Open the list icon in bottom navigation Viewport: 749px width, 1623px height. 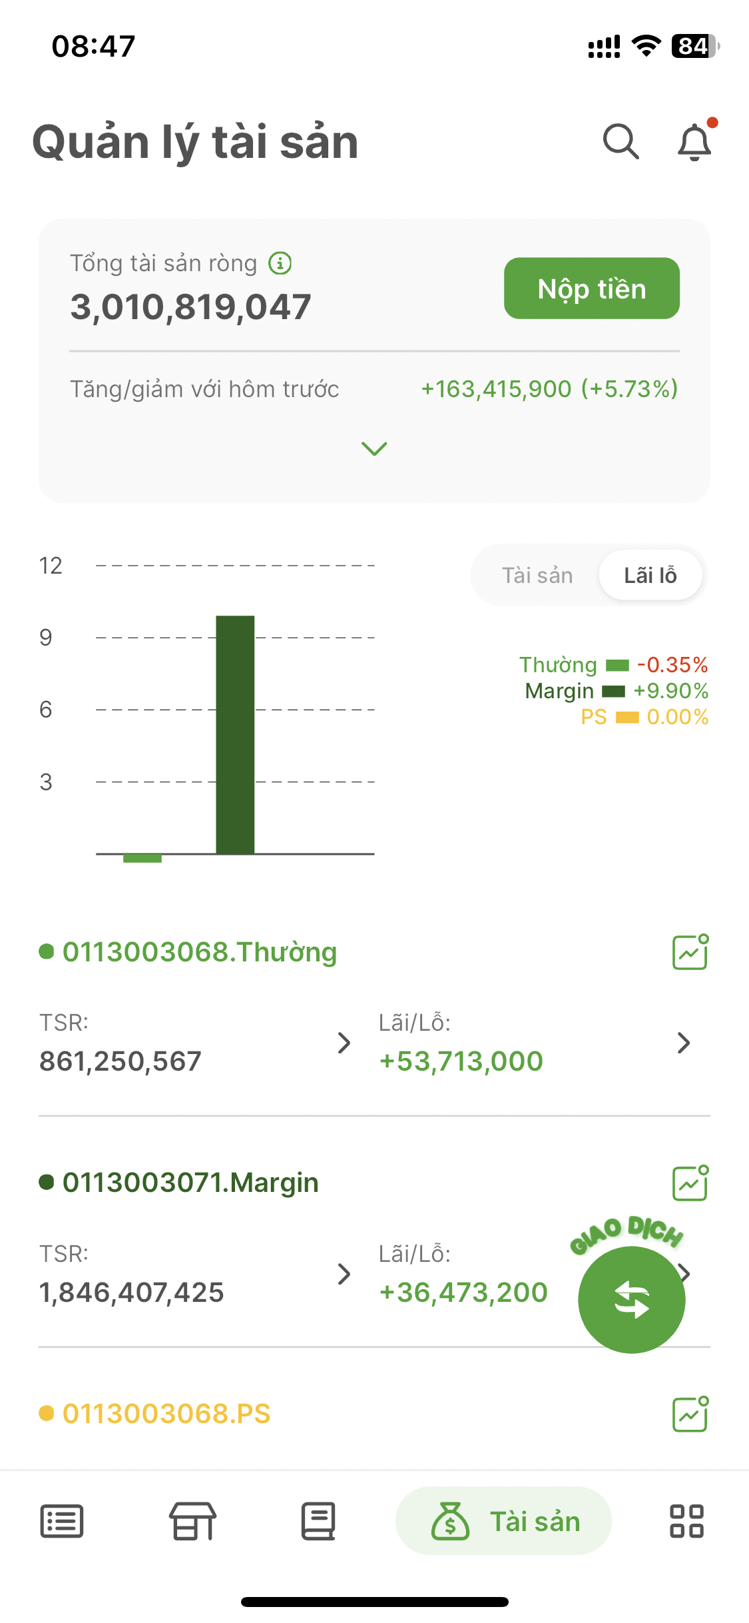click(62, 1522)
